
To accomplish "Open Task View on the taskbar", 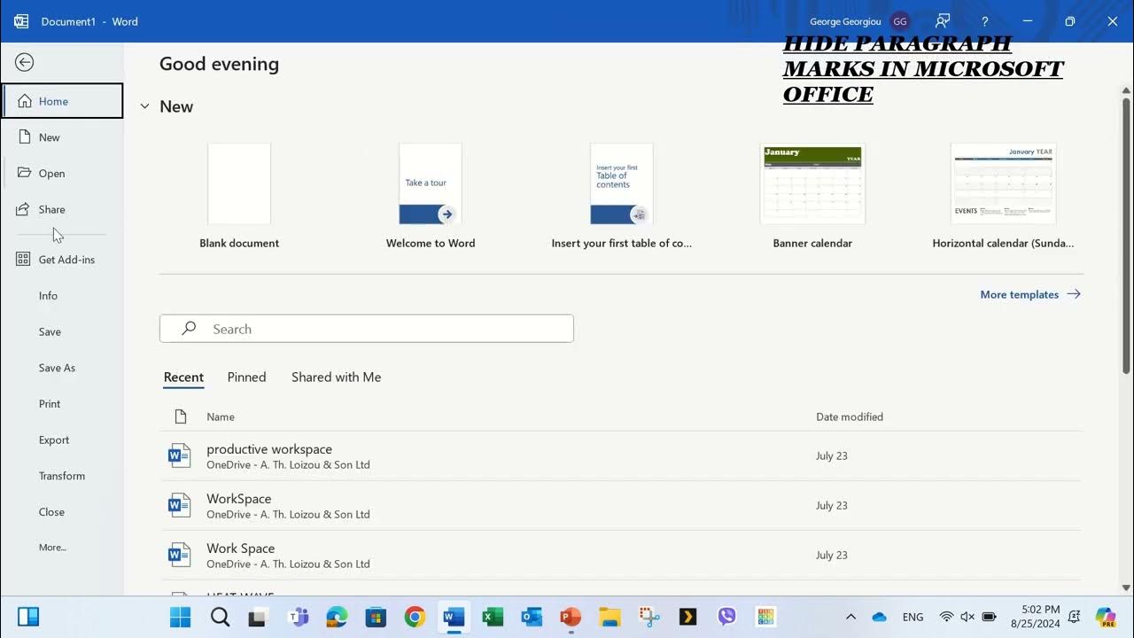I will (x=258, y=617).
